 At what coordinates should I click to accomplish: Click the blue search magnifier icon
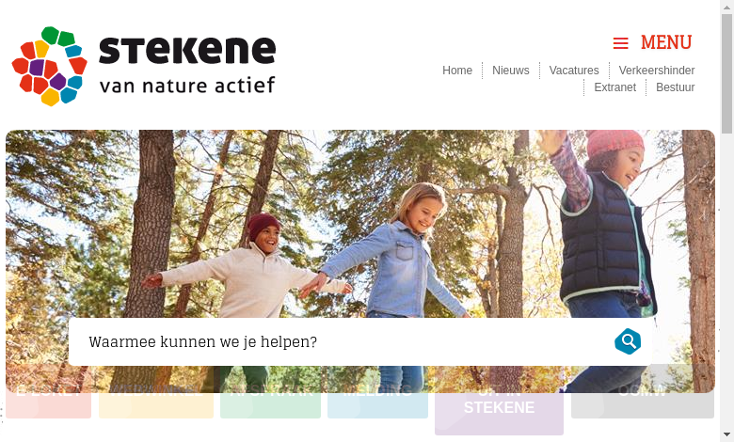point(628,341)
